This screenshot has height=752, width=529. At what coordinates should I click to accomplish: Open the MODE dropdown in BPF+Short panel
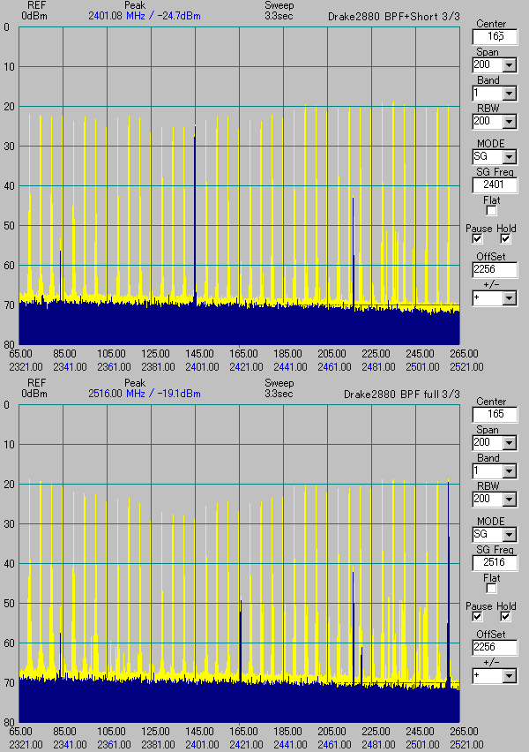coord(510,157)
